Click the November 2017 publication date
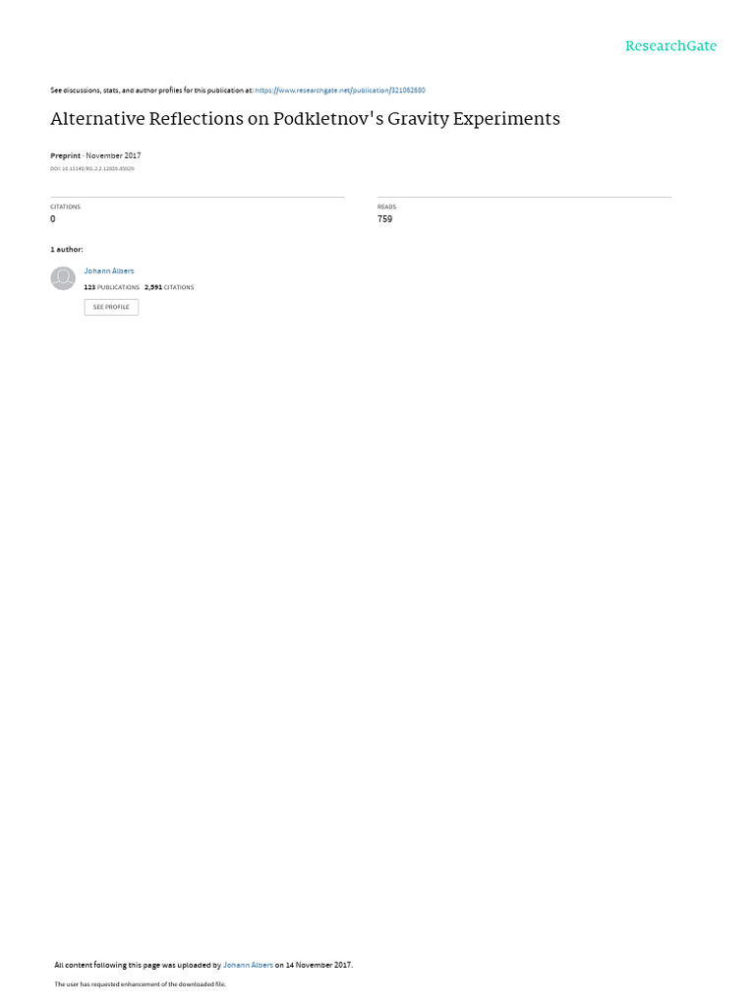755x1007 pixels. pos(114,155)
